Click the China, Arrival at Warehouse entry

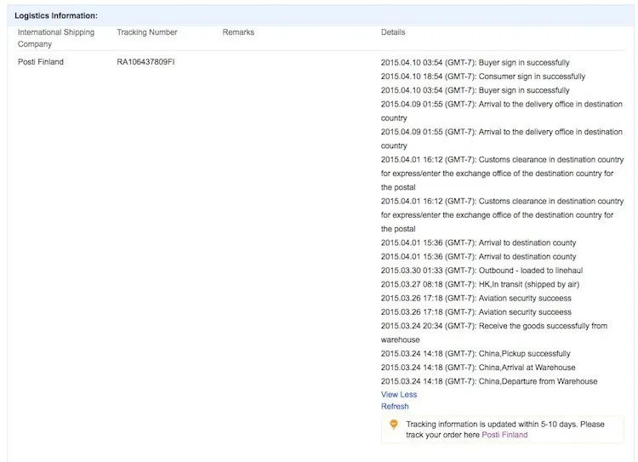pos(478,368)
